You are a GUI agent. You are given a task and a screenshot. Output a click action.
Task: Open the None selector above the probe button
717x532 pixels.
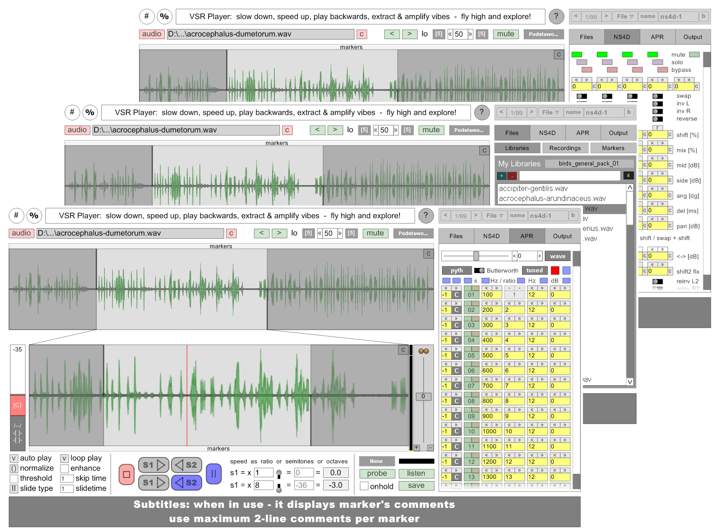pyautogui.click(x=376, y=461)
